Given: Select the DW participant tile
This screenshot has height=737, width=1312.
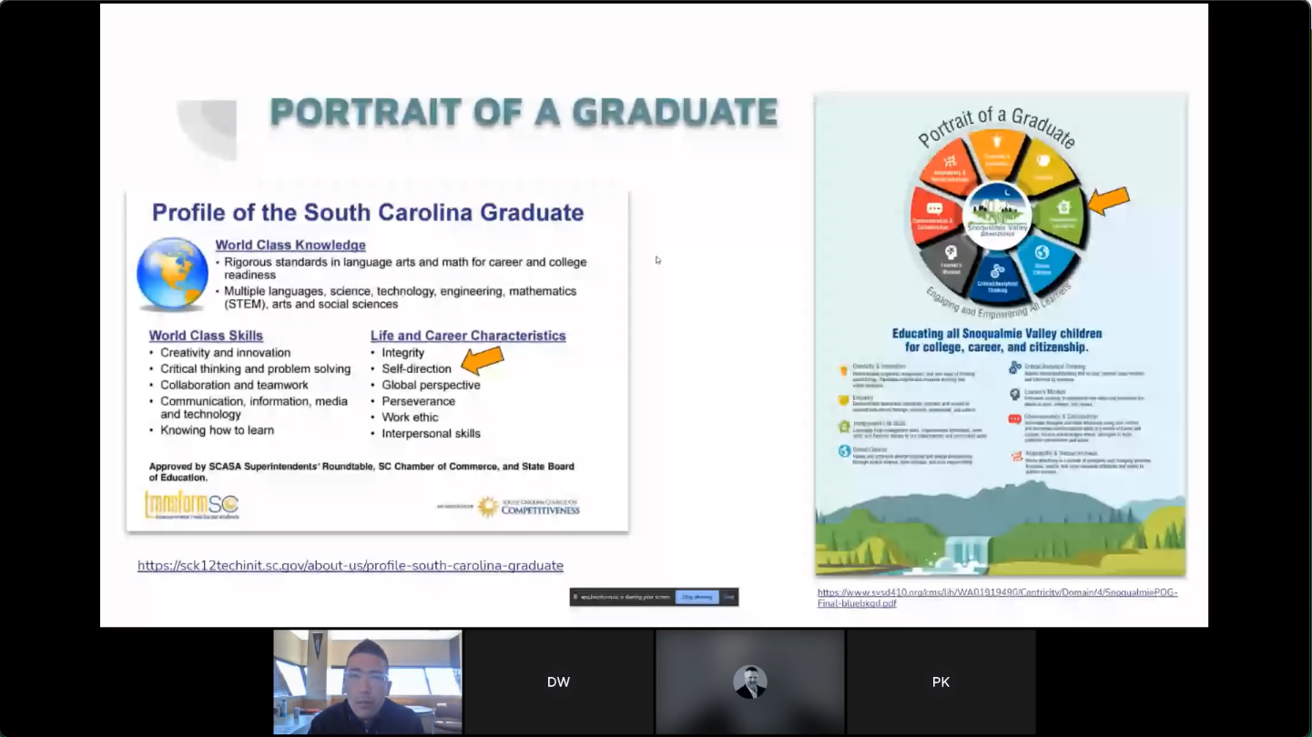Looking at the screenshot, I should pyautogui.click(x=558, y=681).
